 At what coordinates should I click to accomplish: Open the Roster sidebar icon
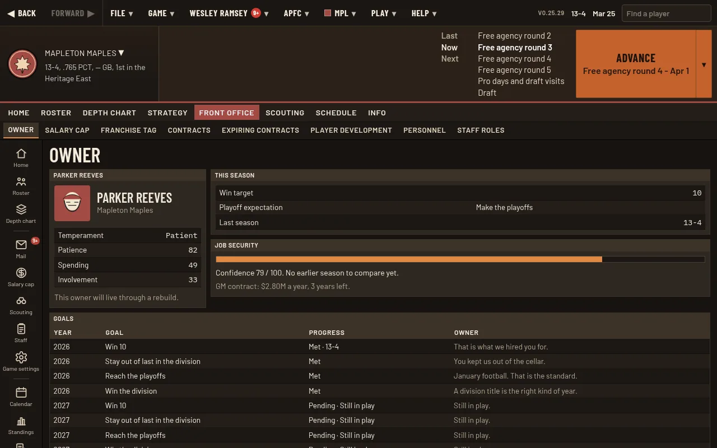(x=21, y=185)
